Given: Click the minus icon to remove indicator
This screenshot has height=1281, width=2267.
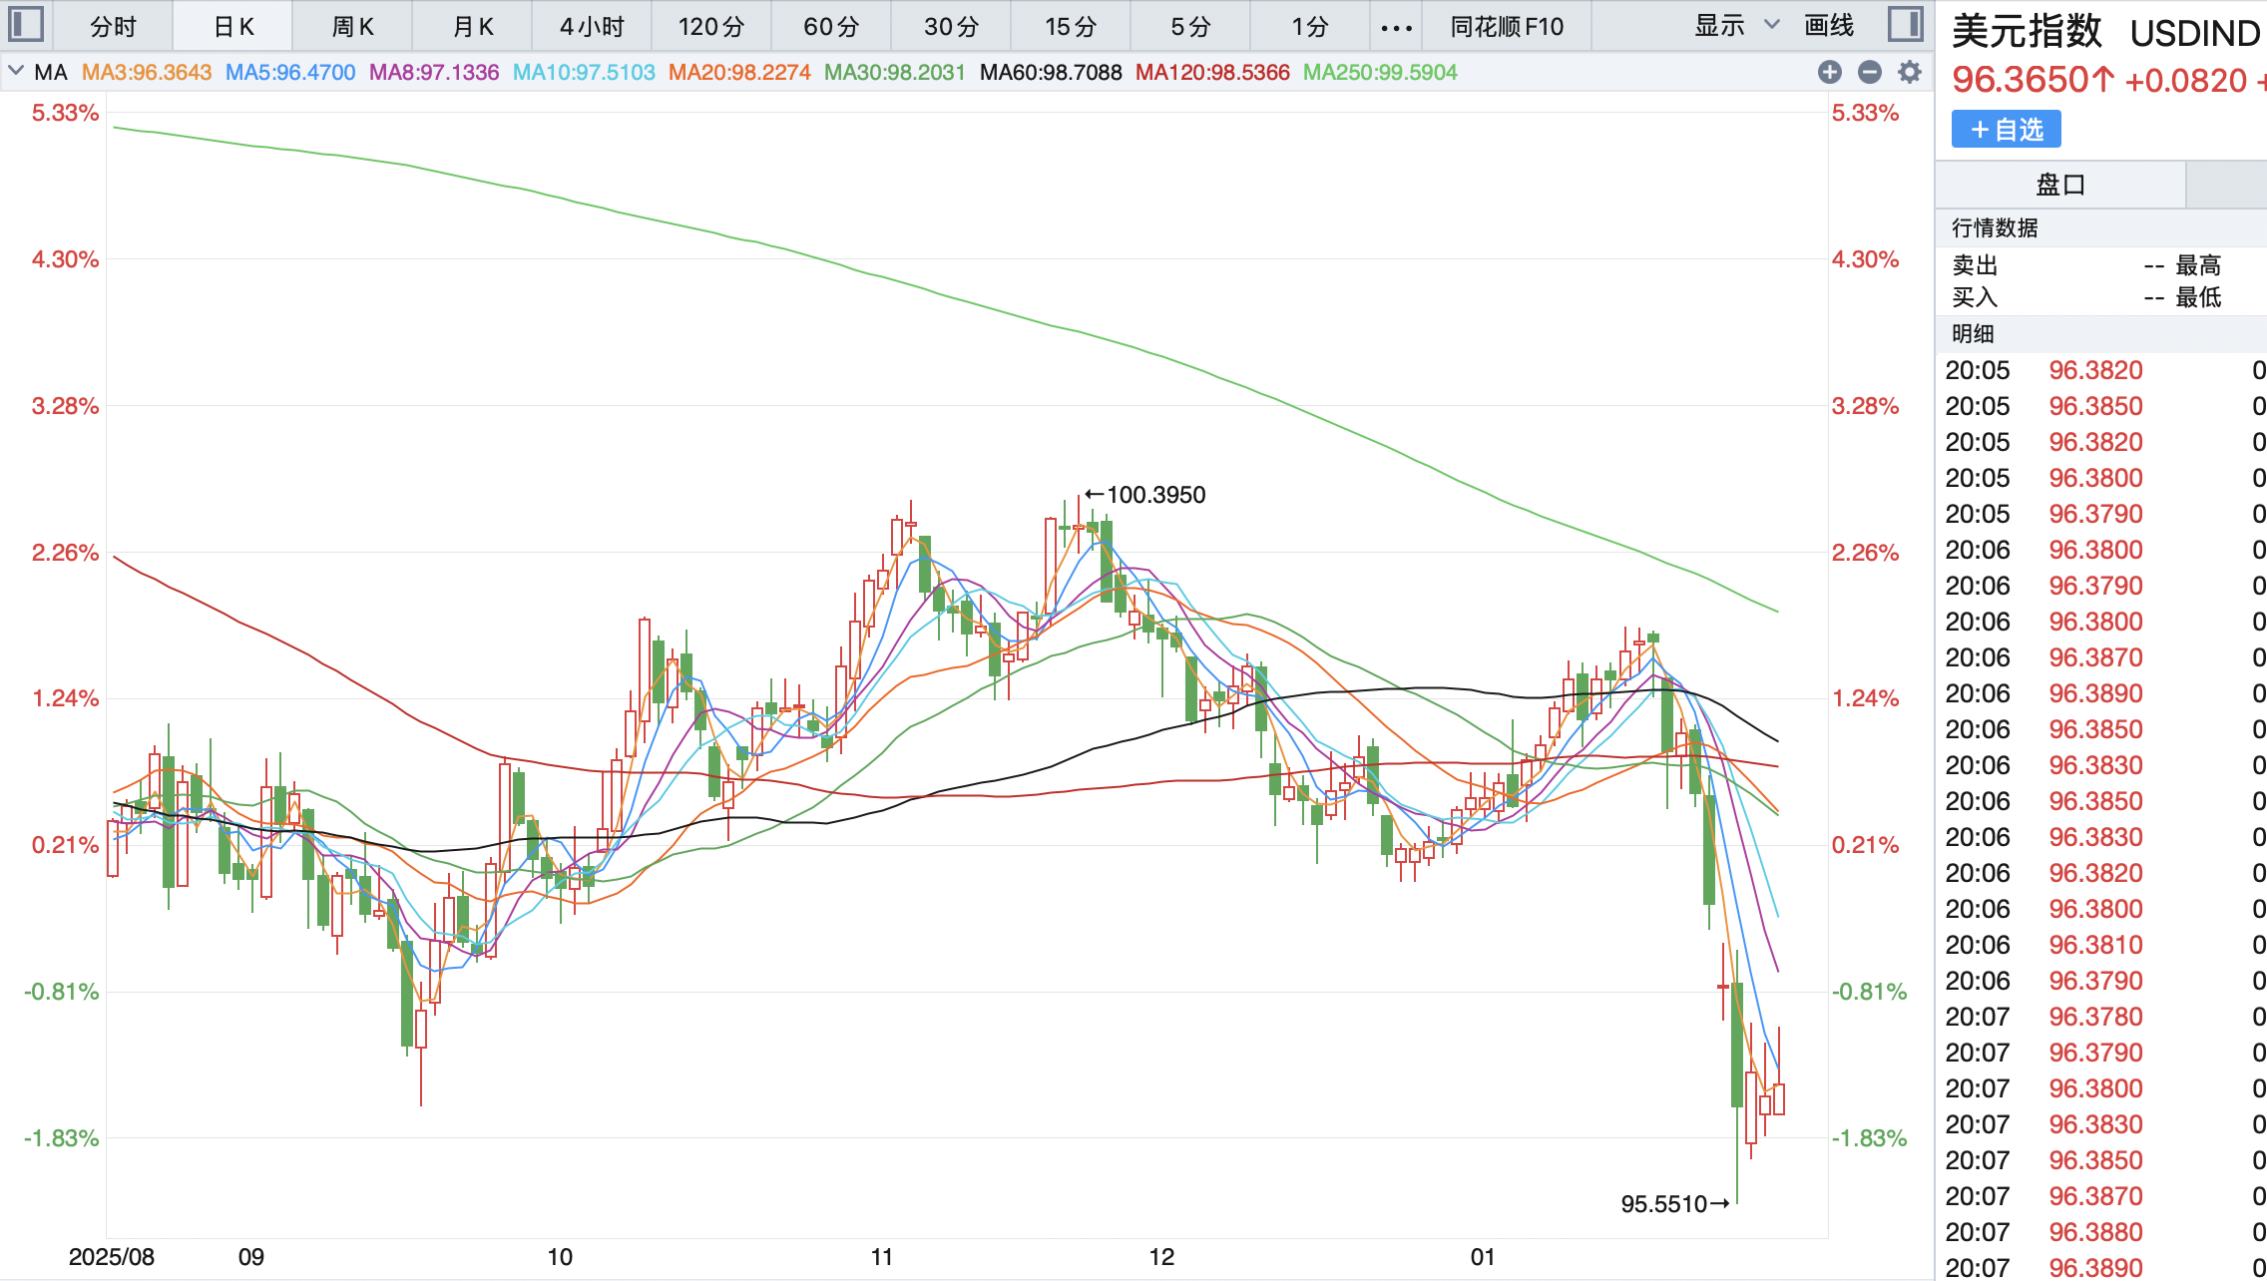Looking at the screenshot, I should pyautogui.click(x=1869, y=72).
